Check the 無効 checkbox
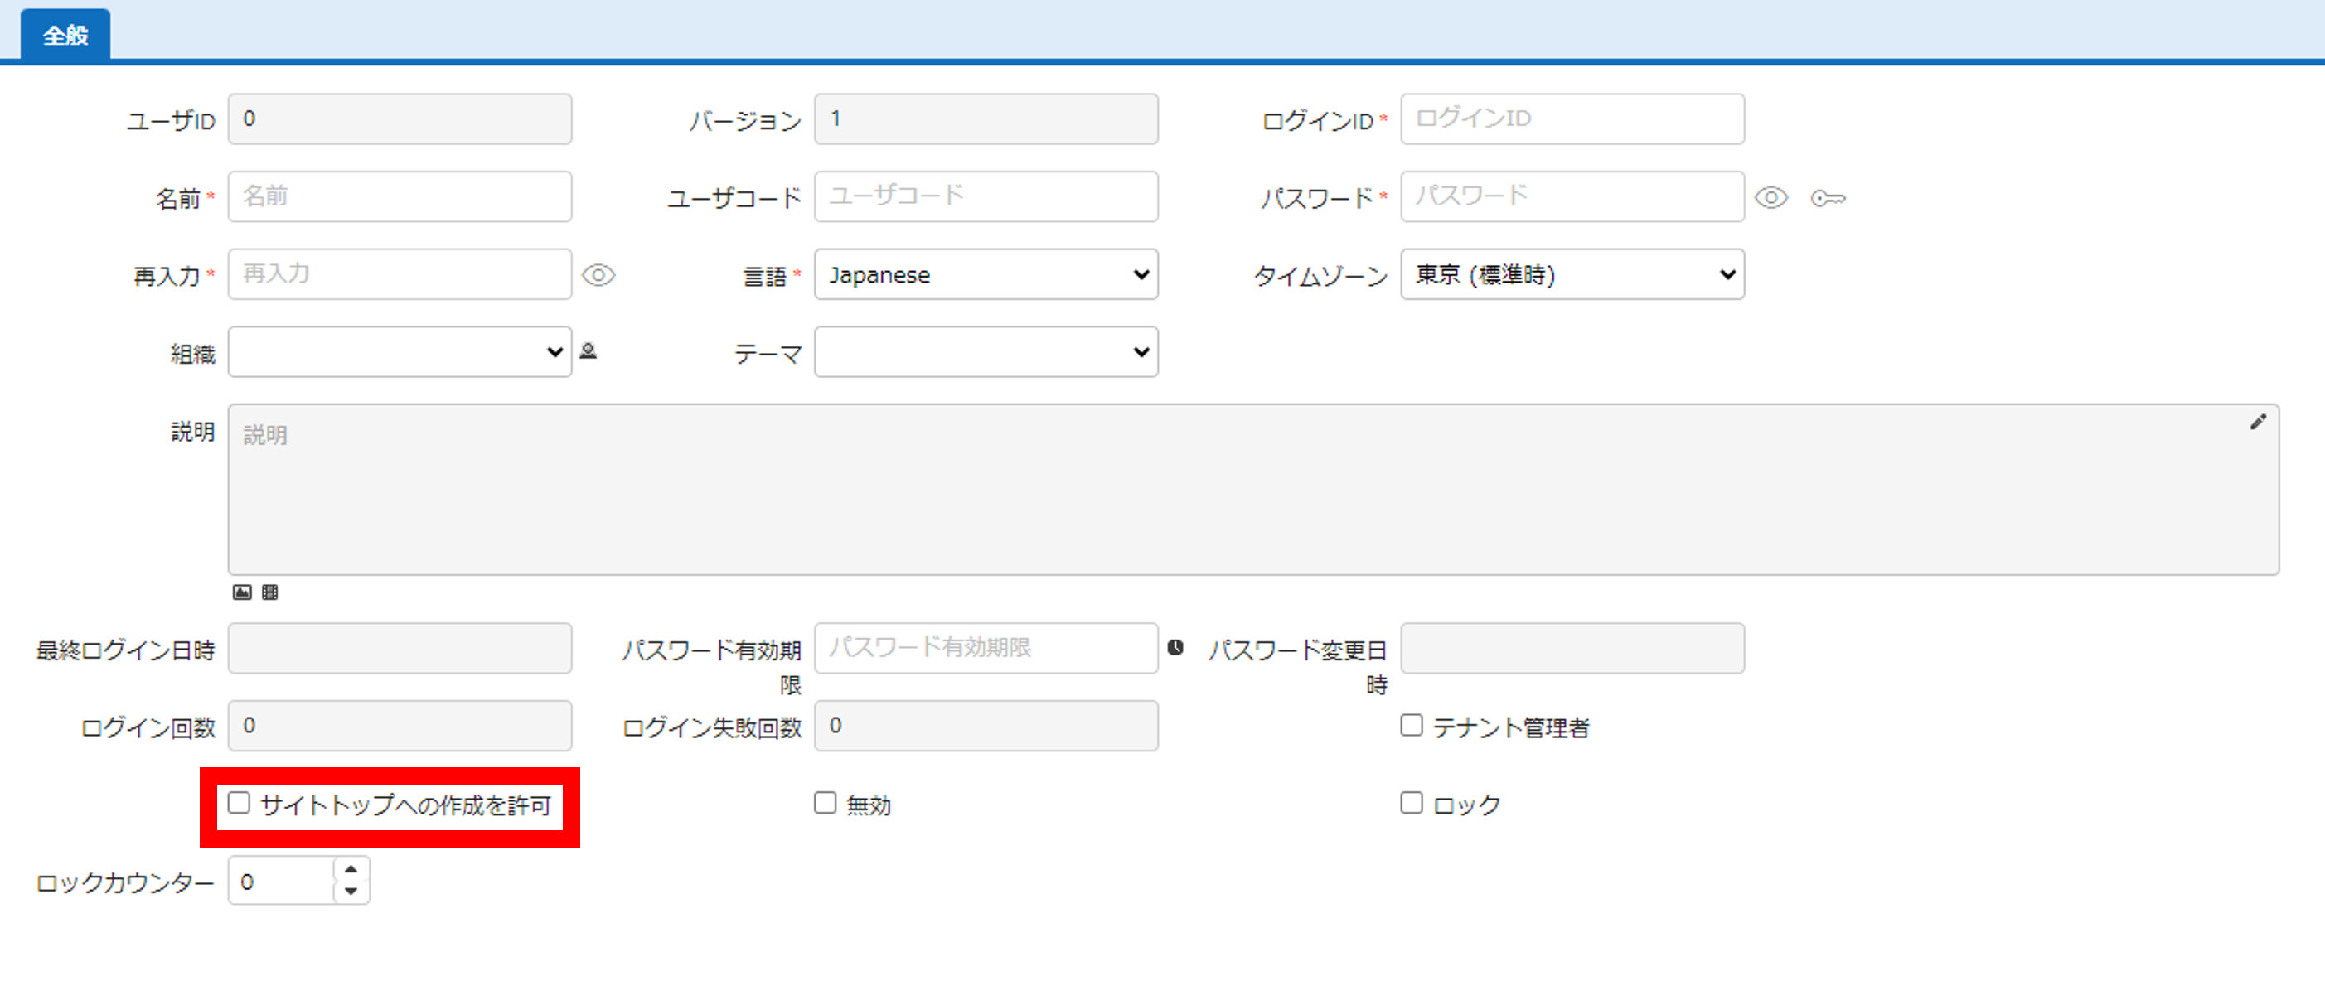Viewport: 2325px width, 981px height. (825, 802)
